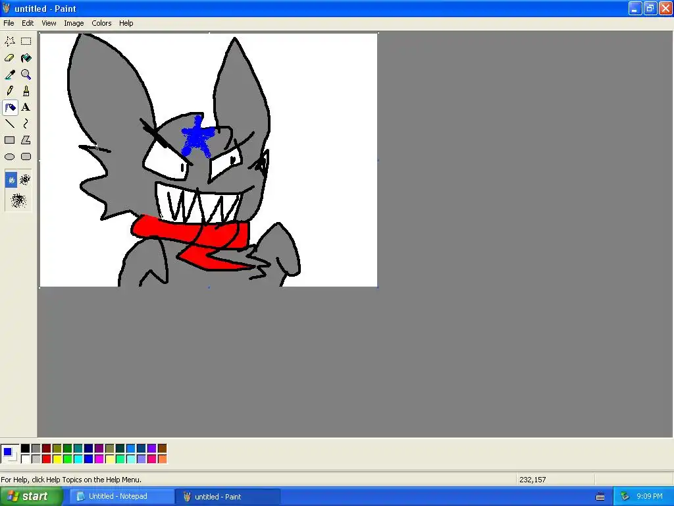Click the system tray icon beside the clock

(x=625, y=497)
